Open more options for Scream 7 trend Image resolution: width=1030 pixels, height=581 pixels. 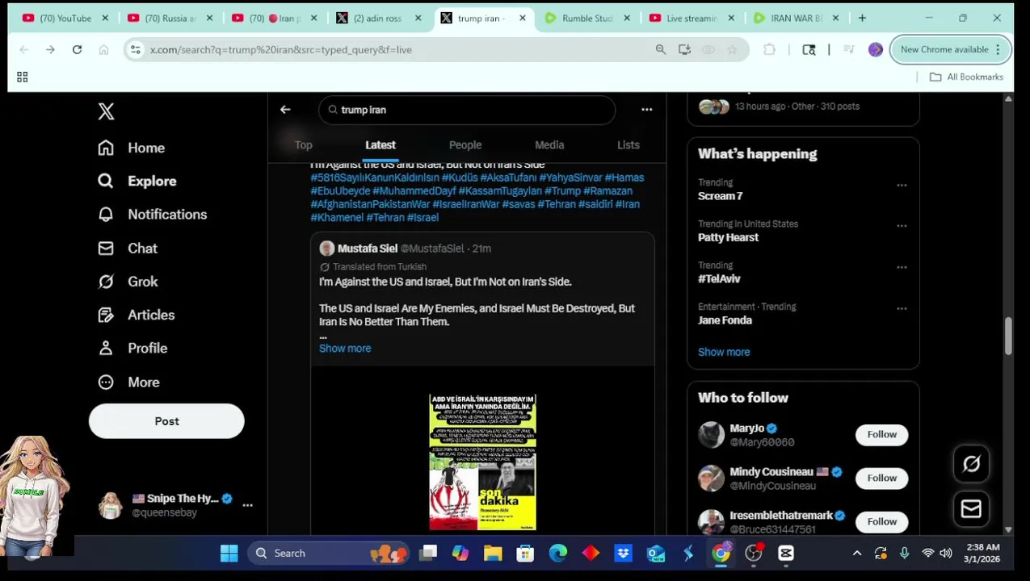pyautogui.click(x=902, y=185)
